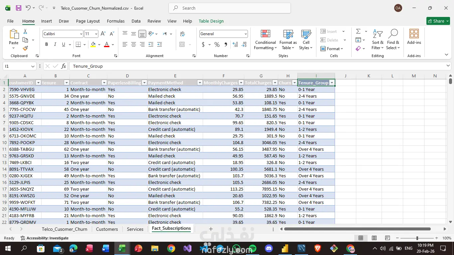Click the Share button
The image size is (454, 255).
438,21
